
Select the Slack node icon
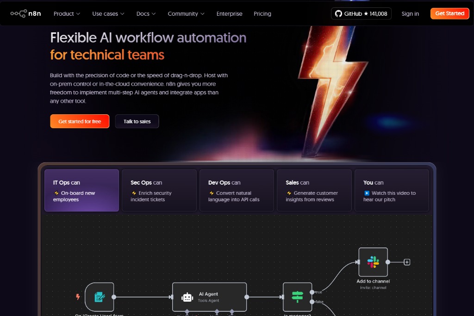[x=373, y=262]
